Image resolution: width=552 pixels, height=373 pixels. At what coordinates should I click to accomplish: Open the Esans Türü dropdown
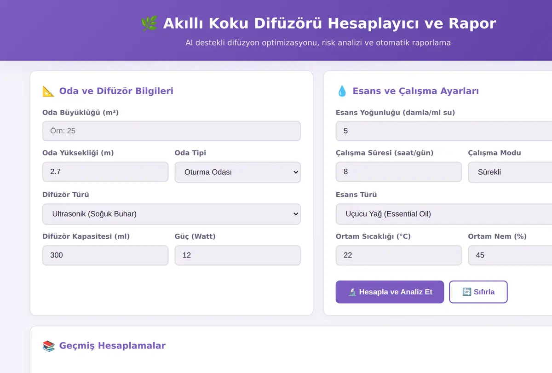click(x=444, y=214)
